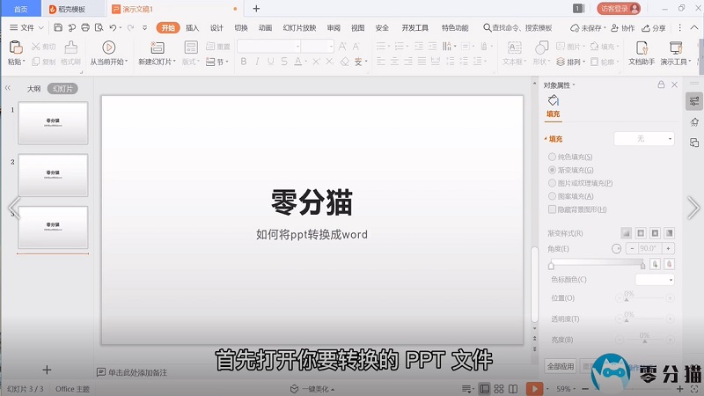This screenshot has width=704, height=396.
Task: Switch to the 插入 ribbon tab
Action: click(x=192, y=28)
